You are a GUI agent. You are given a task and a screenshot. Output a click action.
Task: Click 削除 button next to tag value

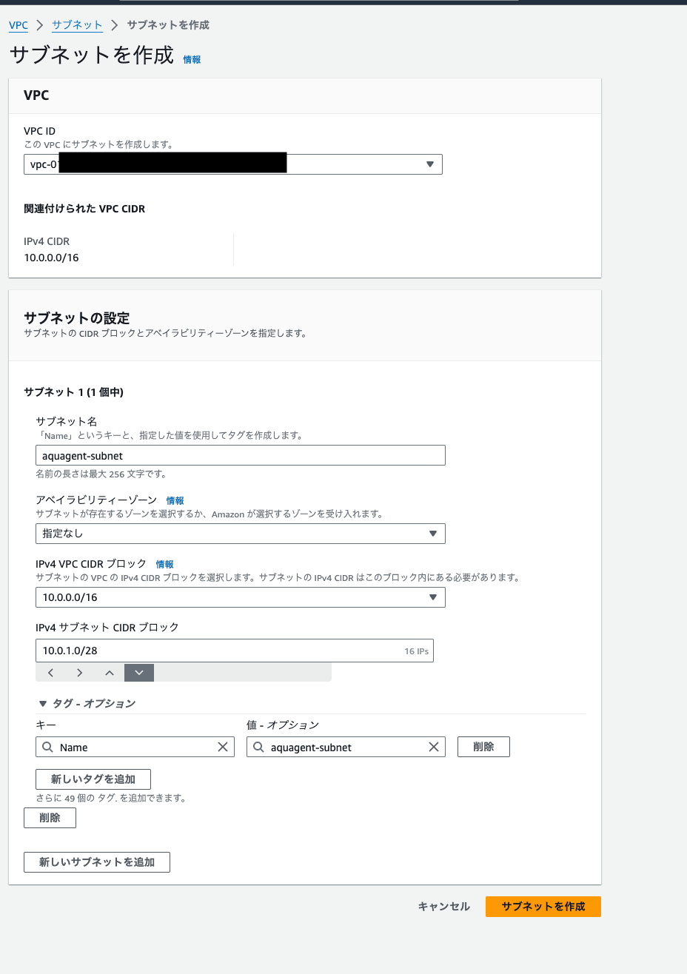tap(483, 747)
